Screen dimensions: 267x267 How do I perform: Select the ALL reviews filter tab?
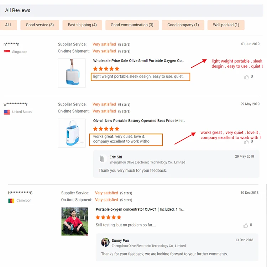[x=9, y=25]
